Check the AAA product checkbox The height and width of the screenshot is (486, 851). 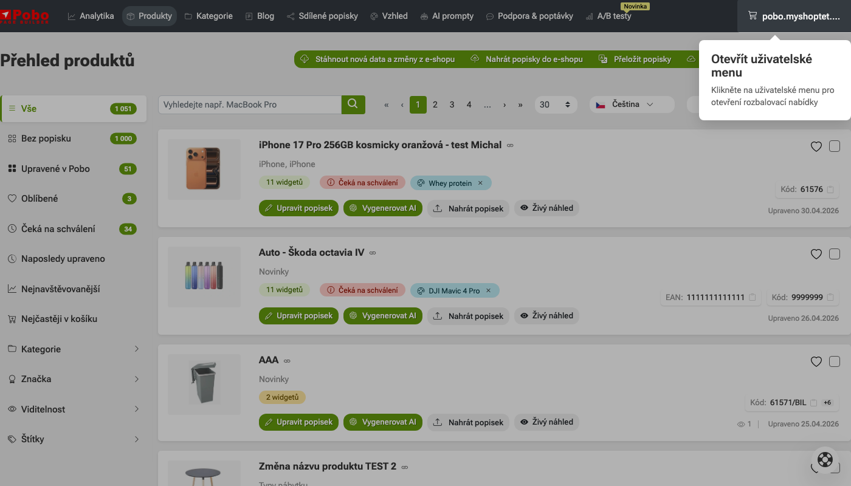pyautogui.click(x=835, y=361)
